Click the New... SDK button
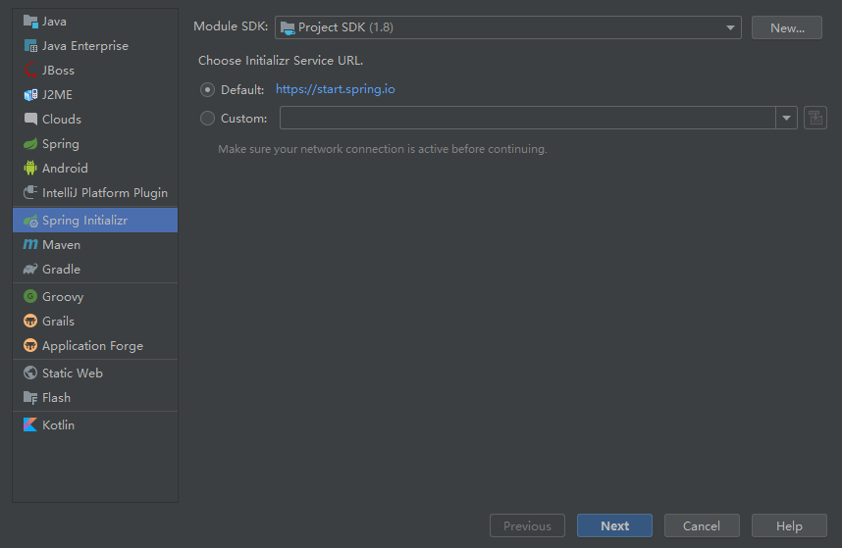 [x=787, y=27]
